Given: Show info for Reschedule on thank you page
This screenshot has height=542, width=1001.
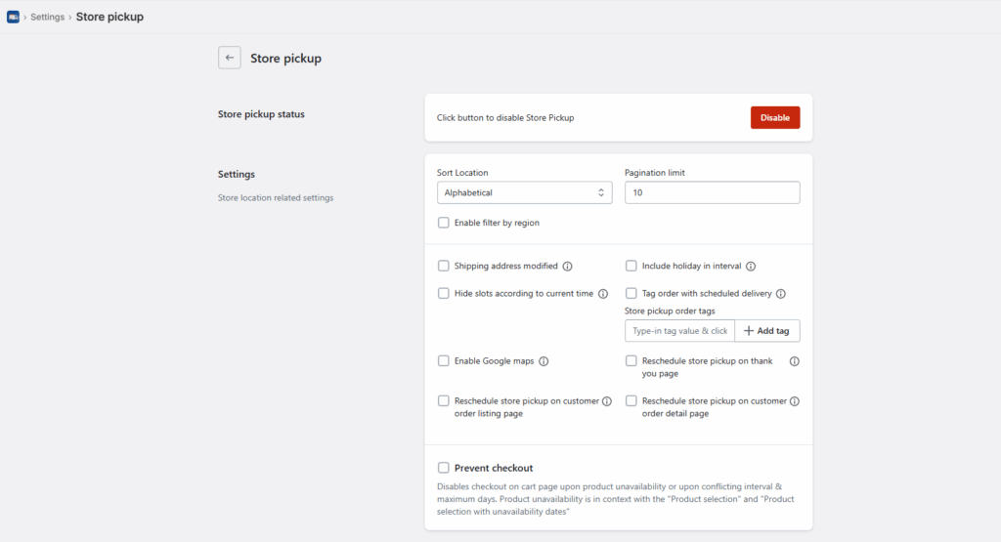Looking at the screenshot, I should coord(794,361).
